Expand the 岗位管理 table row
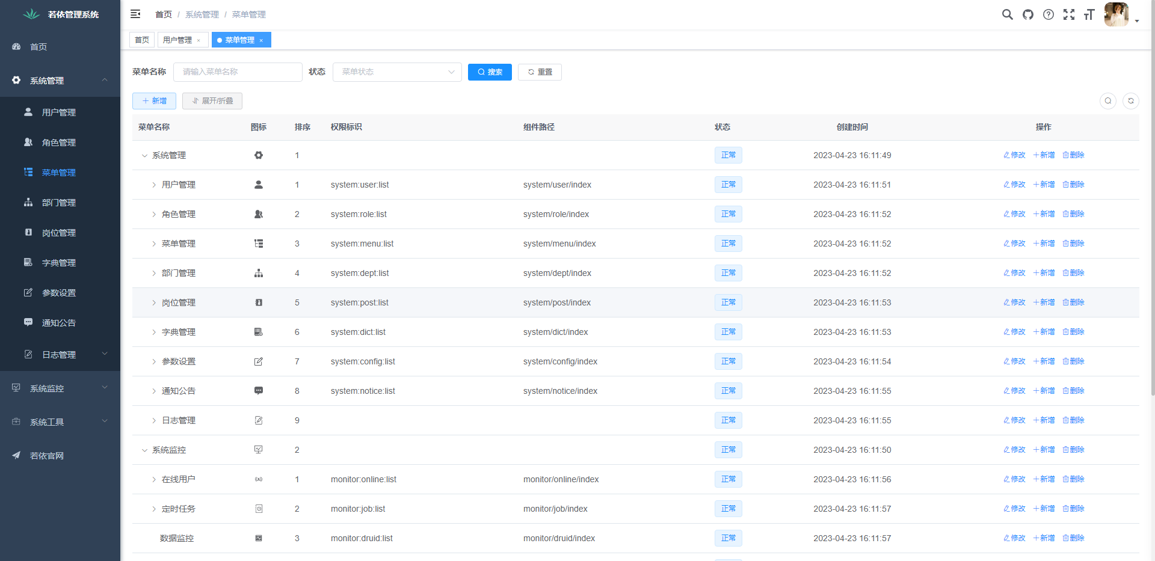This screenshot has height=561, width=1155. click(x=154, y=303)
